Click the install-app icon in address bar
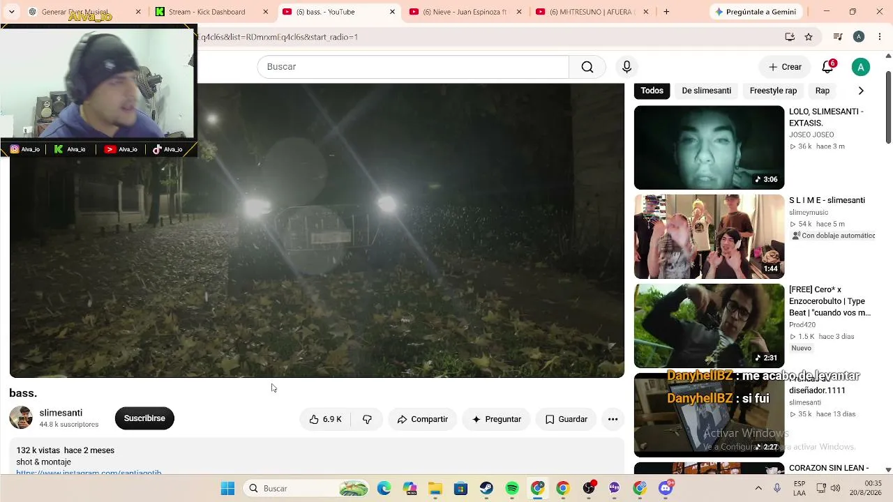 [x=790, y=37]
